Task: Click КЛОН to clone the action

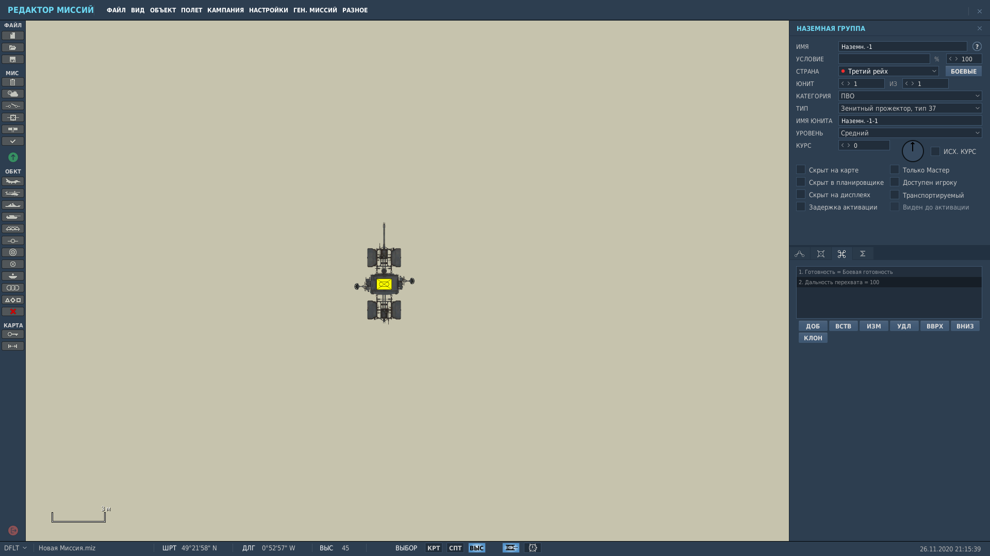Action: click(x=813, y=338)
